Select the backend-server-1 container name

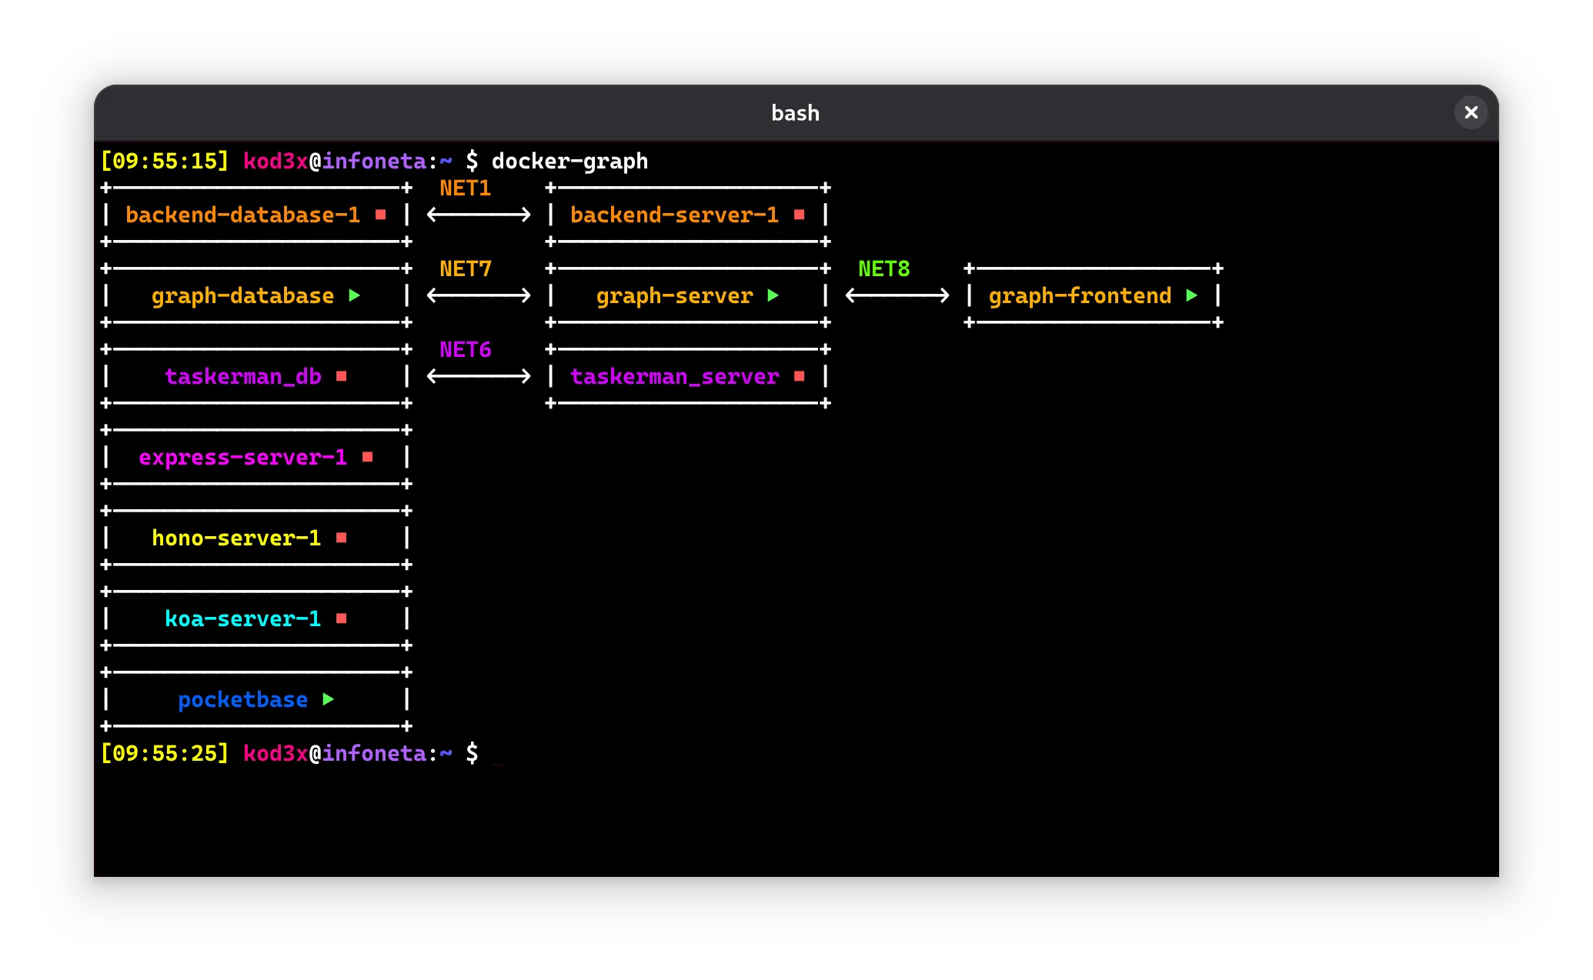click(x=674, y=215)
